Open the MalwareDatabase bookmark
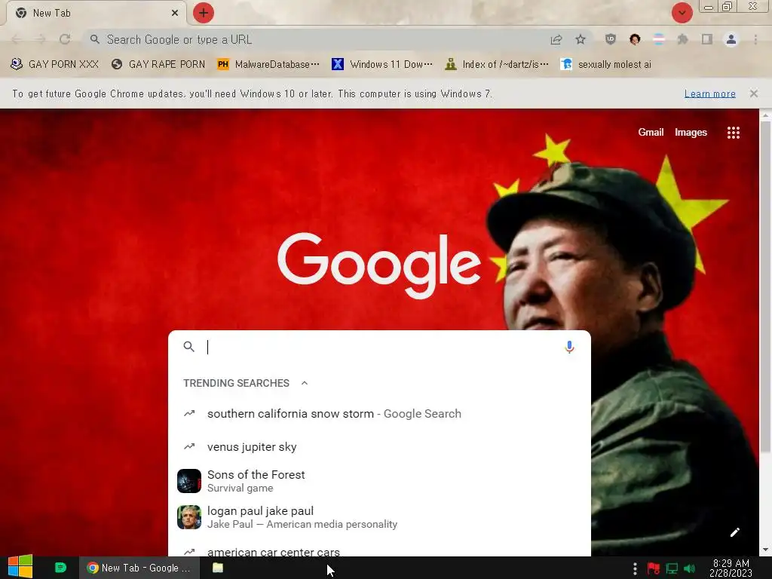Viewport: 772px width, 579px height. click(x=268, y=65)
